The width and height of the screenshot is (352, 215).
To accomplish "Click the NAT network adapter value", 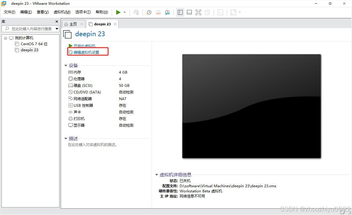I will [x=123, y=99].
